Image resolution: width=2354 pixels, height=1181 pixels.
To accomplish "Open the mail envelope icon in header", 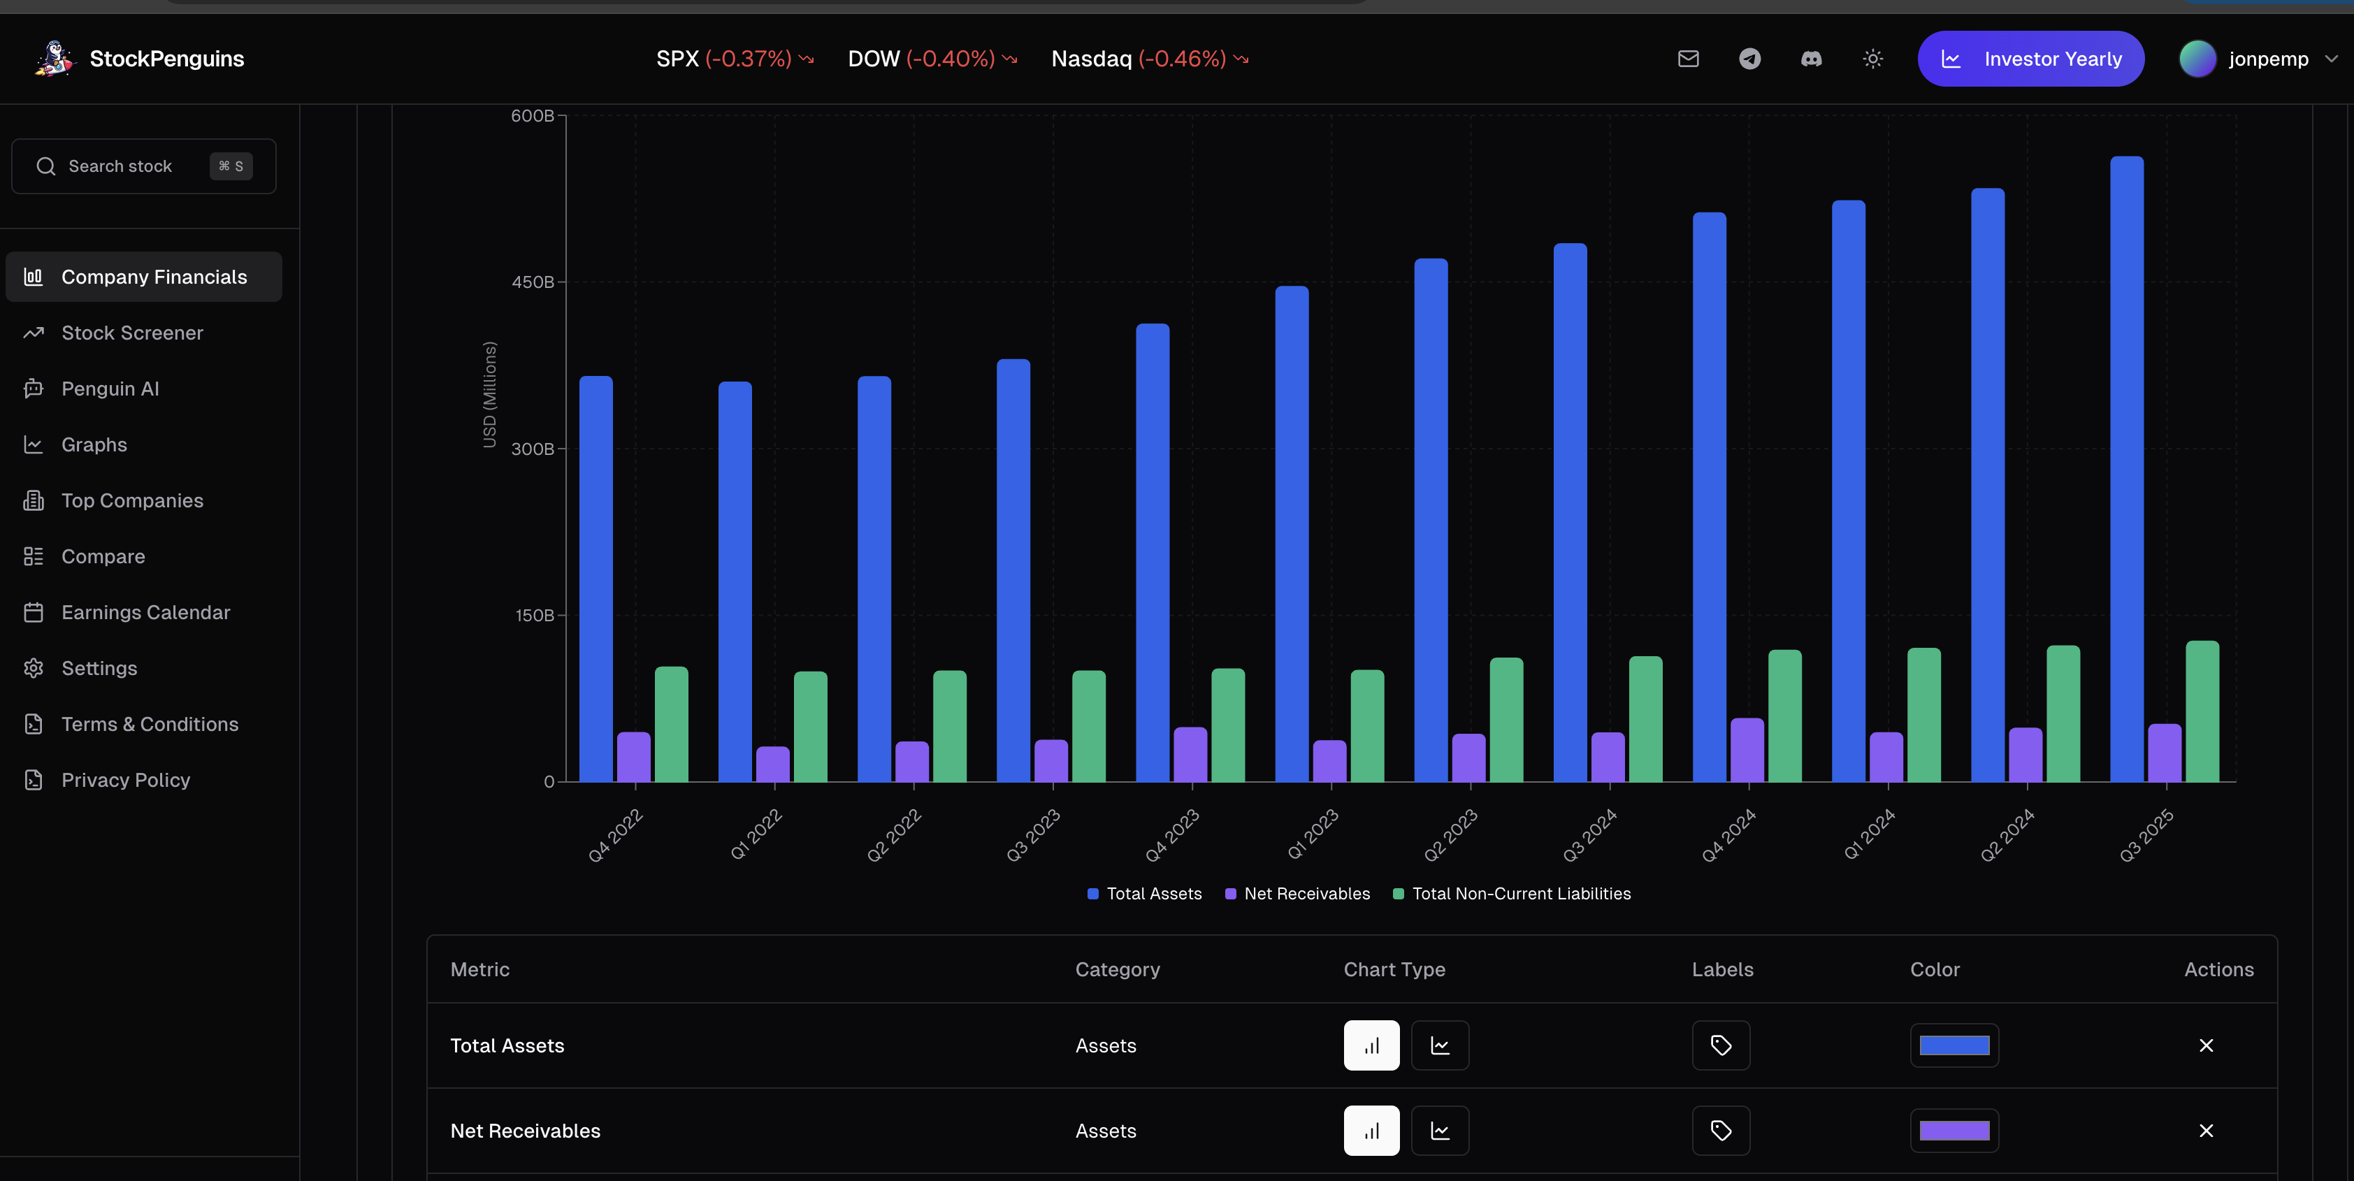I will tap(1688, 59).
